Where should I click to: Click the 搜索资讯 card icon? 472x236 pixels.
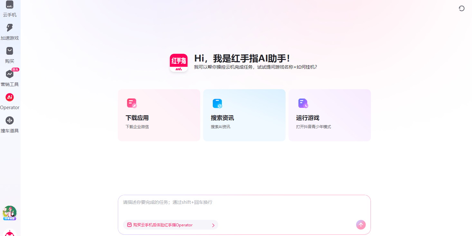[x=217, y=103]
